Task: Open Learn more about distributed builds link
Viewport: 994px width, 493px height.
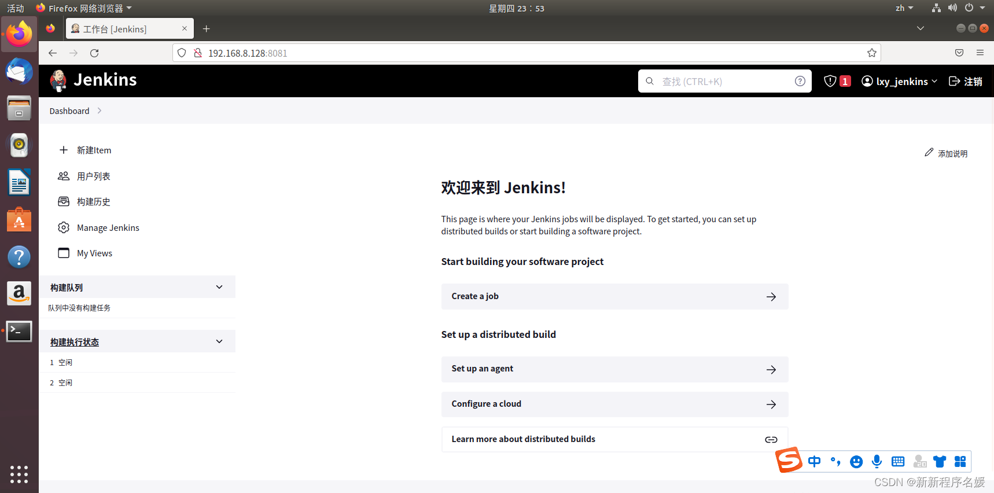Action: coord(614,439)
